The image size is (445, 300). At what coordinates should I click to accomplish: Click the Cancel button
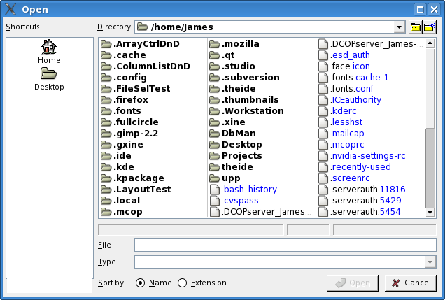coord(411,283)
